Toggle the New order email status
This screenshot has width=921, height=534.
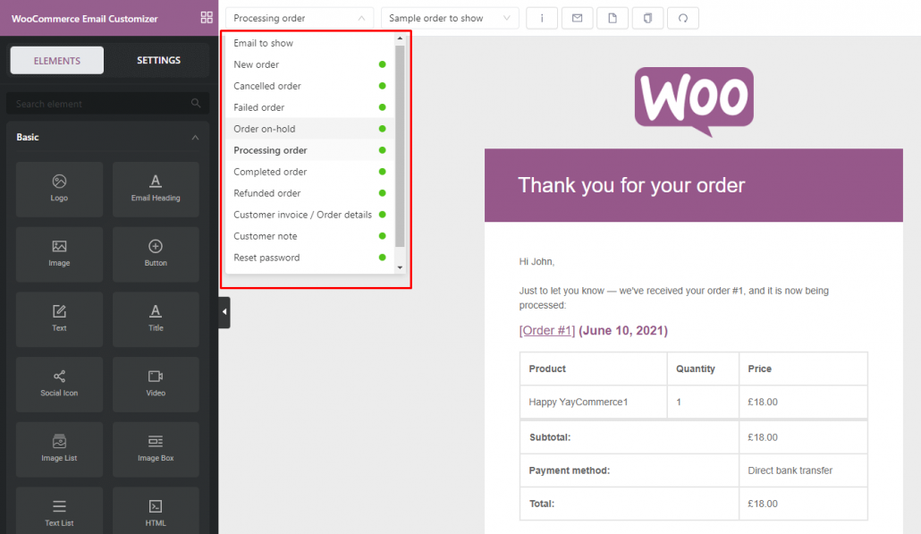pyautogui.click(x=382, y=64)
